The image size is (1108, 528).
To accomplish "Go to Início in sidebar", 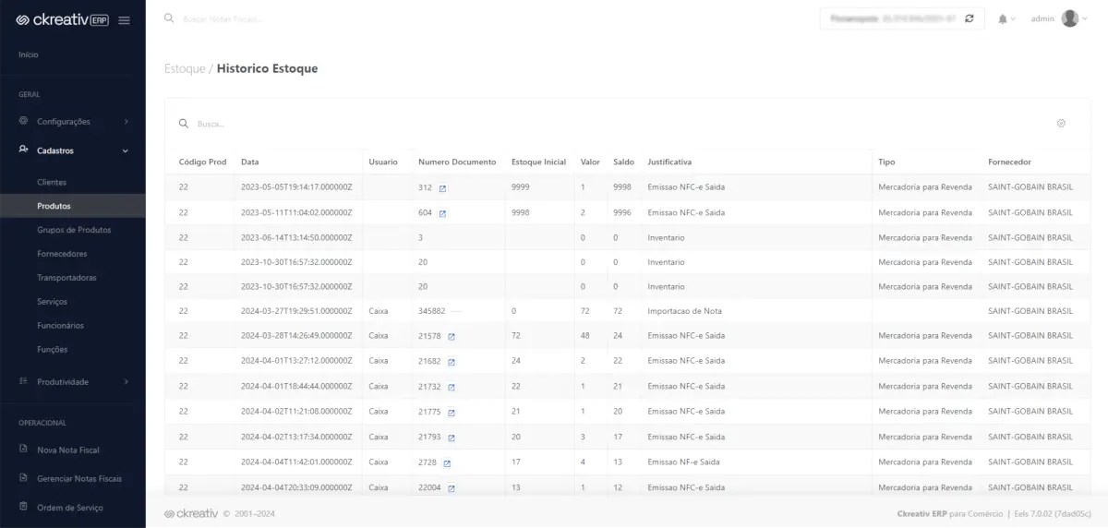I will [29, 54].
